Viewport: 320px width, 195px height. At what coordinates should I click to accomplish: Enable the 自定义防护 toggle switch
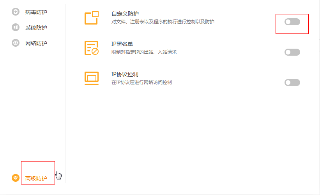(292, 22)
